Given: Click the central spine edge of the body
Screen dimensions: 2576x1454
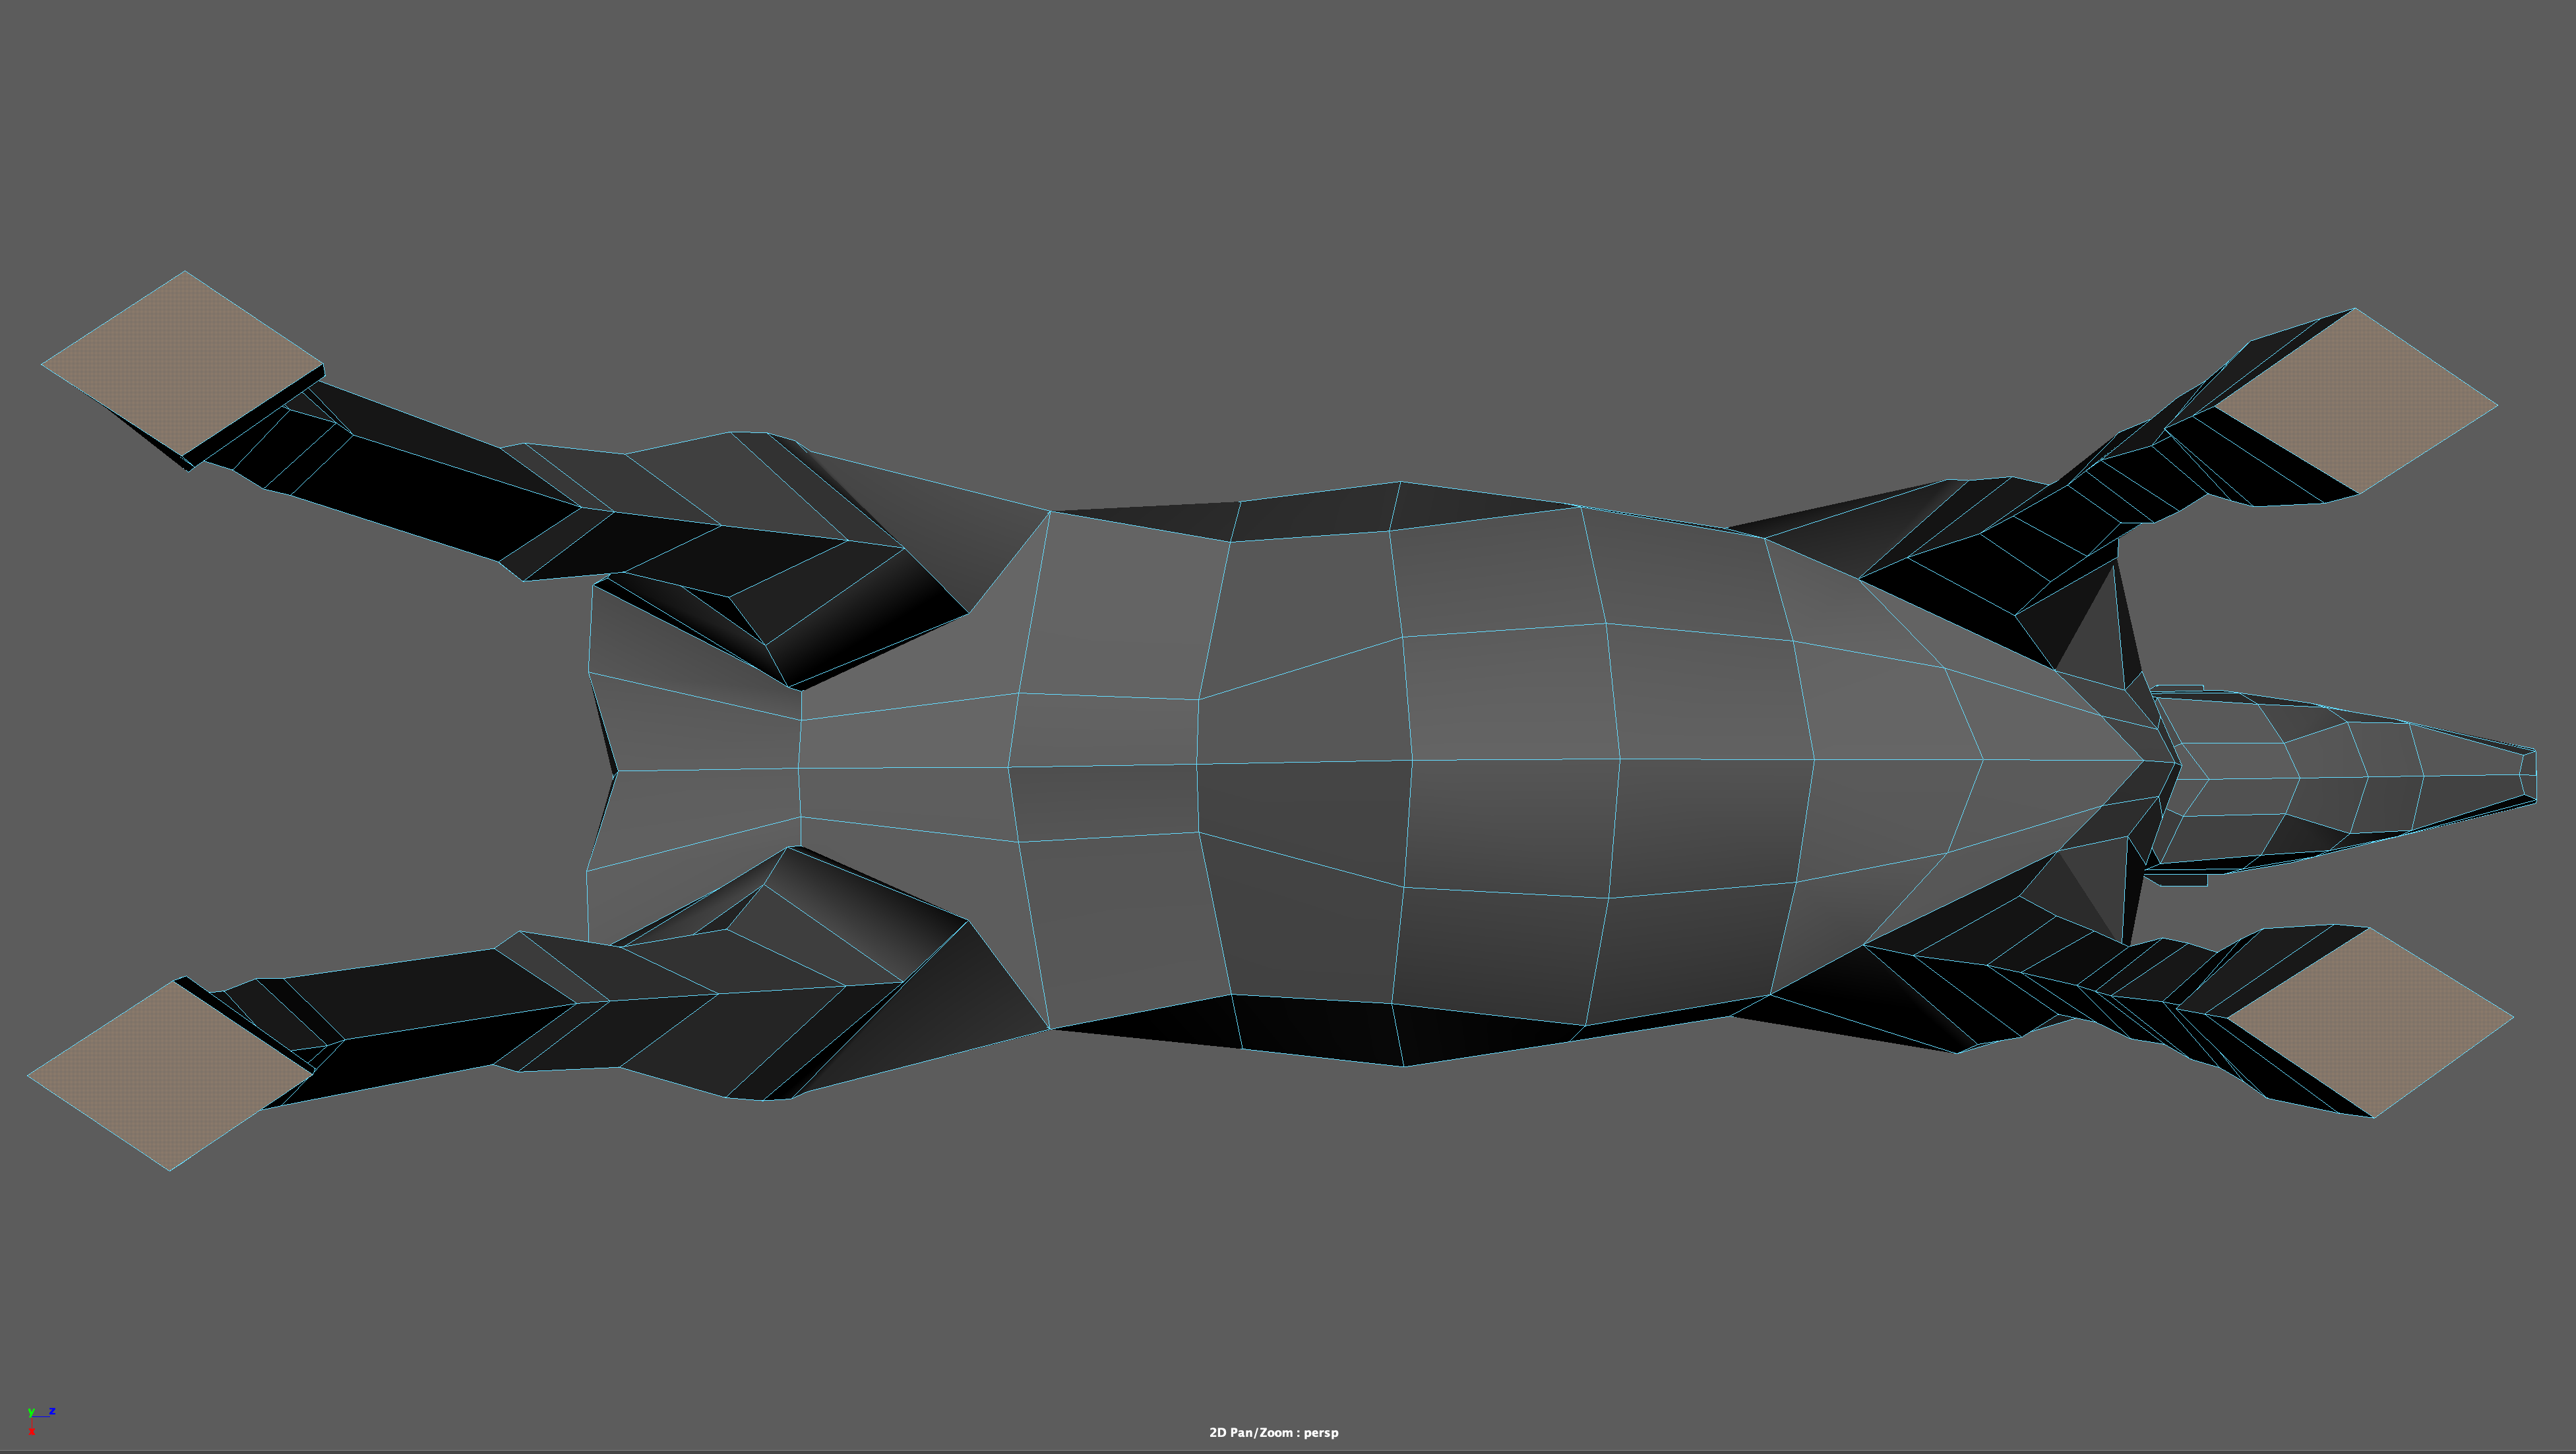Looking at the screenshot, I should (1300, 763).
